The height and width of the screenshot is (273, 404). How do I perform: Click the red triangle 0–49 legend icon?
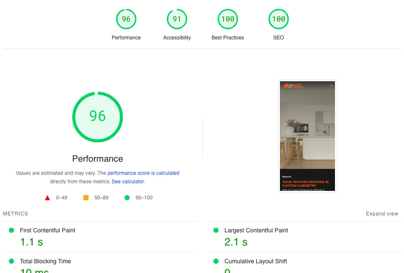(x=47, y=198)
